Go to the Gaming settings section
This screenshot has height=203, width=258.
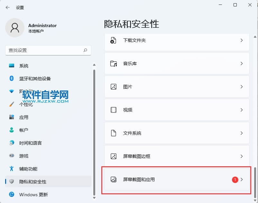coord(24,156)
